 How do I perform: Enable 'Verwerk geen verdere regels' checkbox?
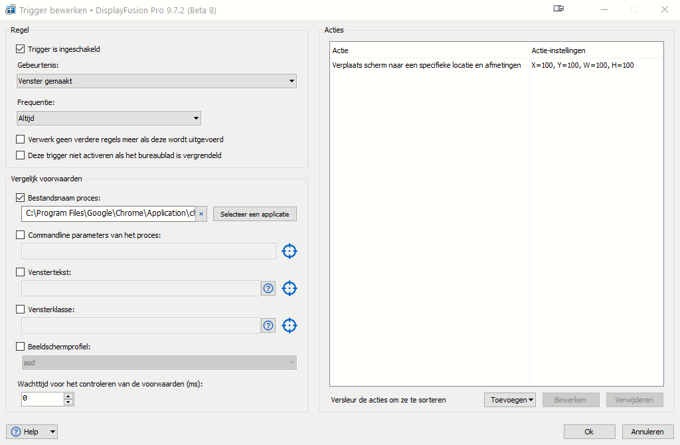(x=20, y=139)
